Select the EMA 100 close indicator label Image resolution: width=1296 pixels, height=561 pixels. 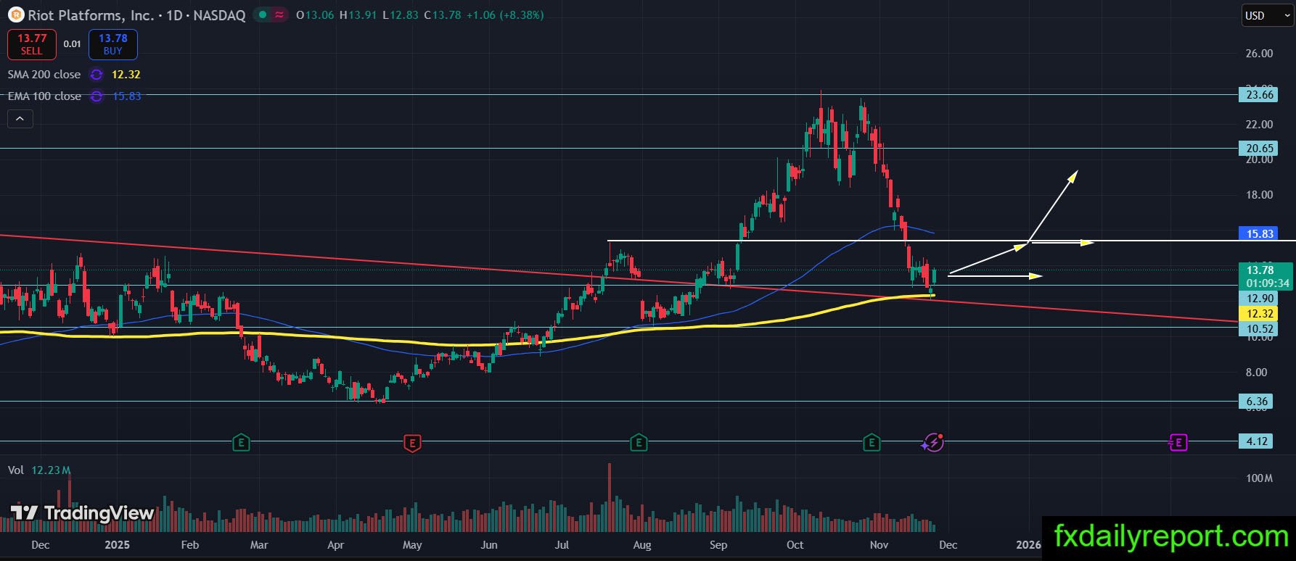pos(44,96)
